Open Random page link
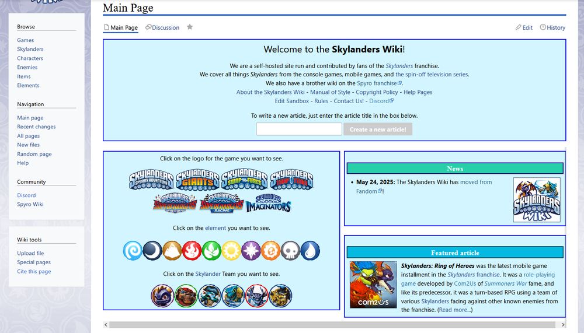 coord(34,154)
